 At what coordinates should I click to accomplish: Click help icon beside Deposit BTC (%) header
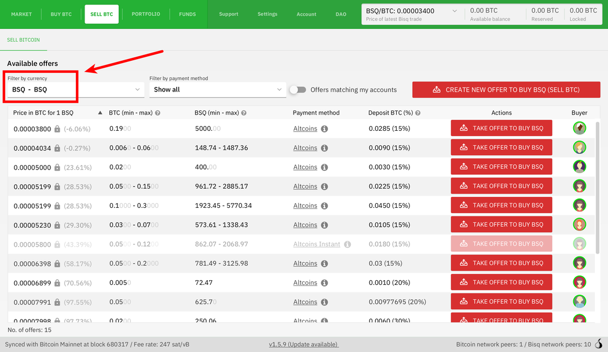pyautogui.click(x=417, y=113)
